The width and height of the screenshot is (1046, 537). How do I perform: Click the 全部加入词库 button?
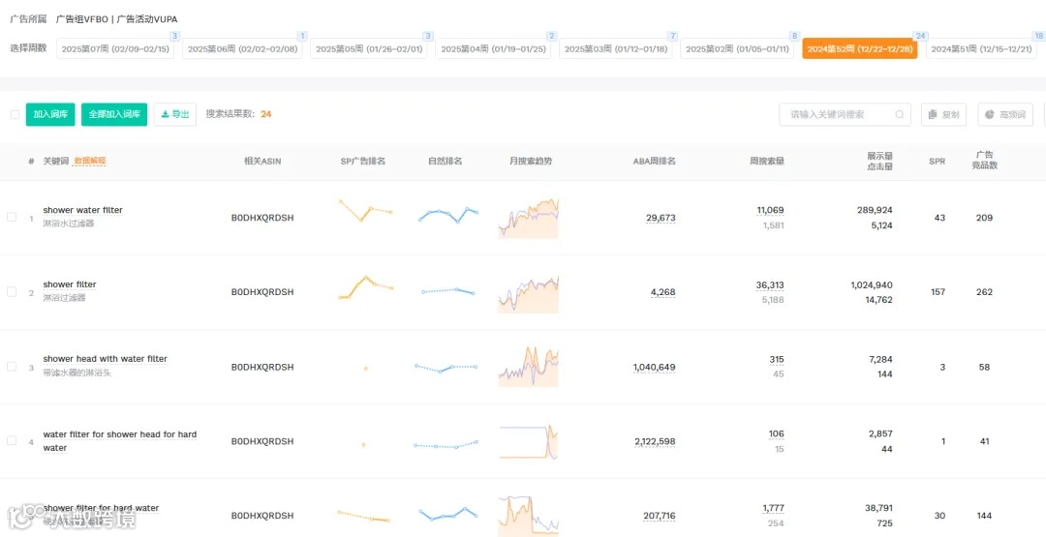[x=114, y=114]
